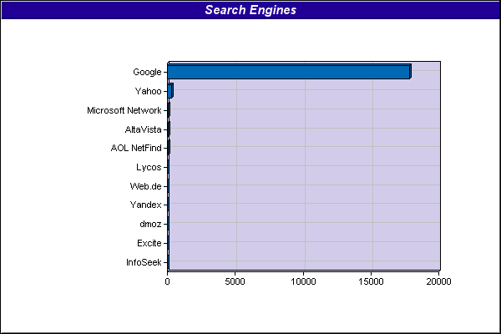This screenshot has height=334, width=501.
Task: Click the 20000 axis value
Action: tap(438, 281)
